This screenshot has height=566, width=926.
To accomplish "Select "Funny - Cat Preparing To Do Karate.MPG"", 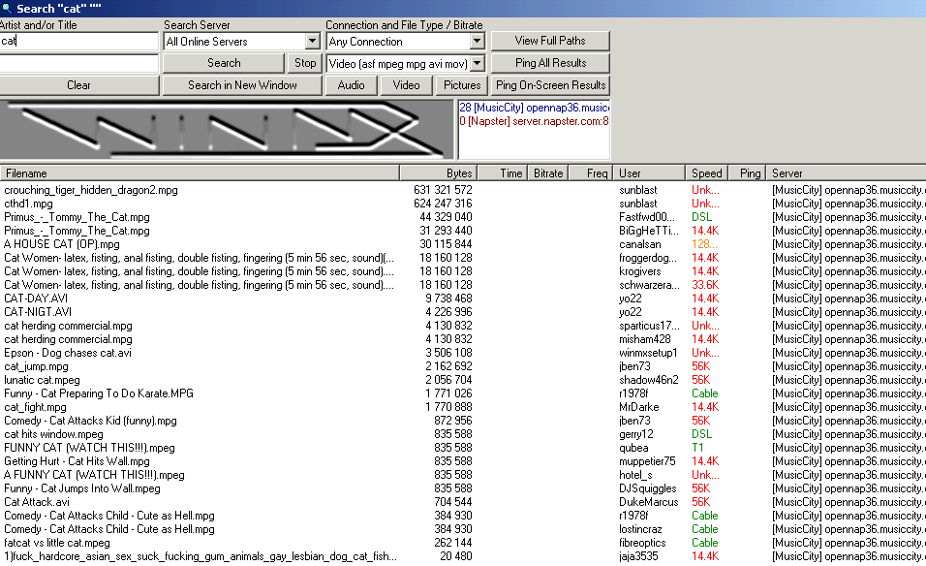I will [x=99, y=394].
